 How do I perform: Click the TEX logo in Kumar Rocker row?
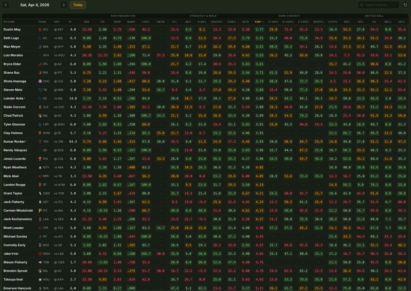click(40, 141)
